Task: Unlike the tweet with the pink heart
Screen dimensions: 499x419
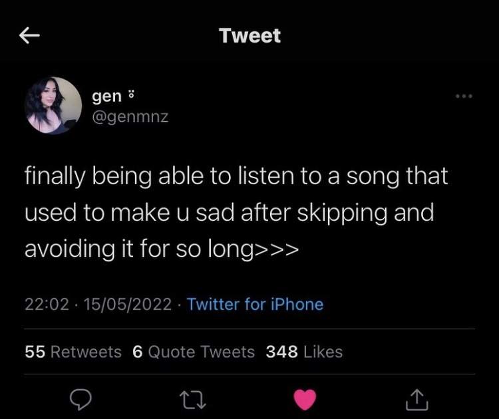Action: tap(305, 399)
